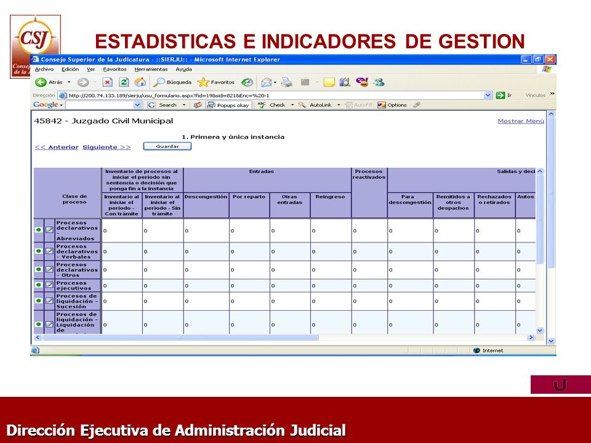Open the Favoritos menu in the menu bar
The height and width of the screenshot is (443, 591).
click(115, 70)
